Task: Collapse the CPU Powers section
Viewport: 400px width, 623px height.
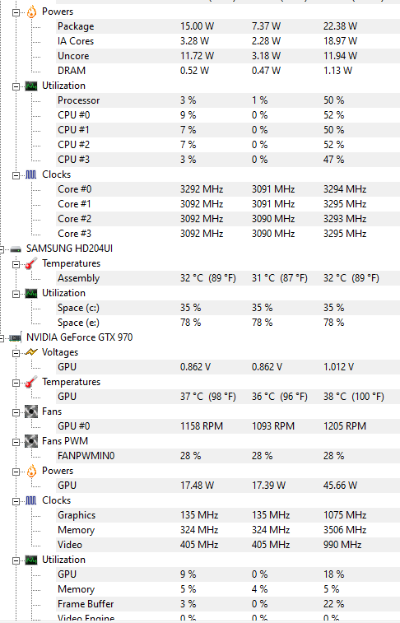Action: point(16,12)
